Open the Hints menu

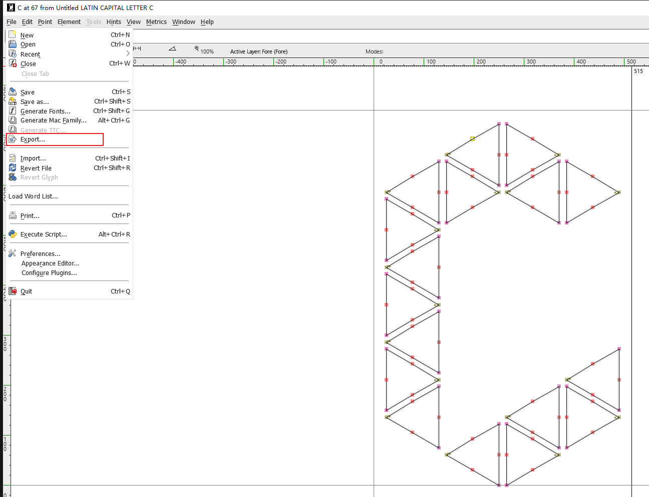click(114, 22)
